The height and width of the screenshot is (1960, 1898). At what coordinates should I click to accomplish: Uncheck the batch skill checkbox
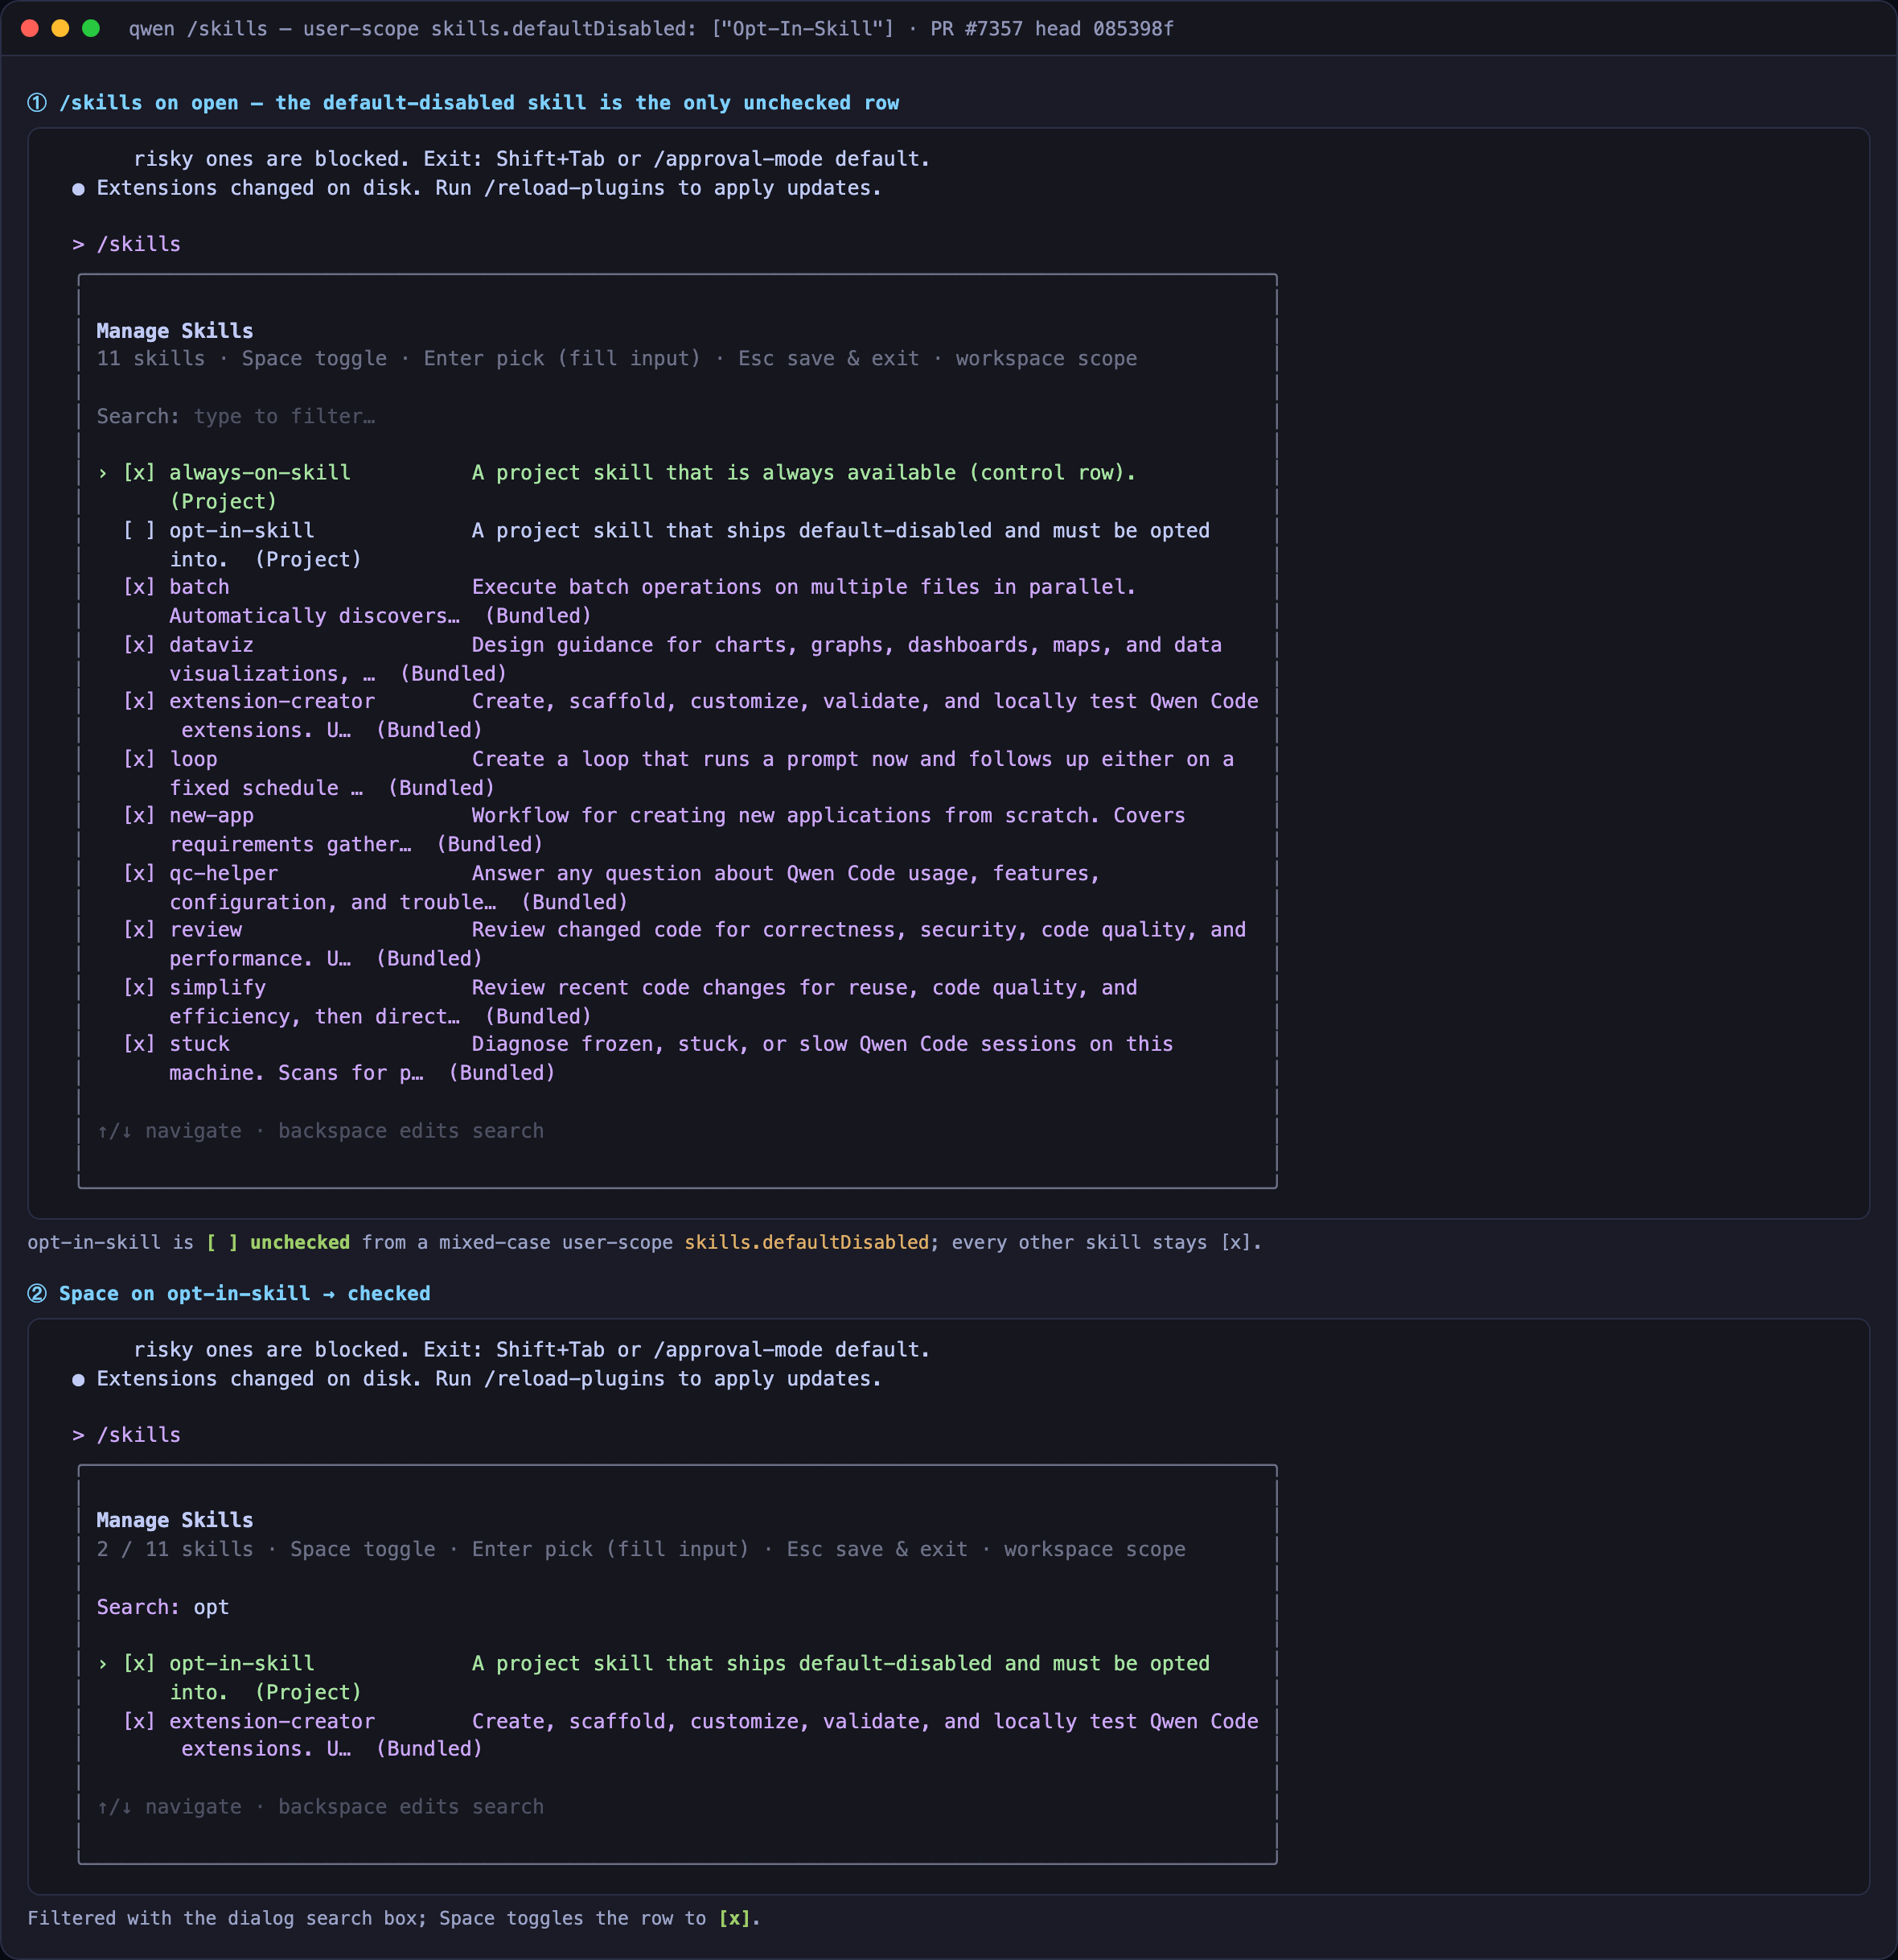coord(139,587)
